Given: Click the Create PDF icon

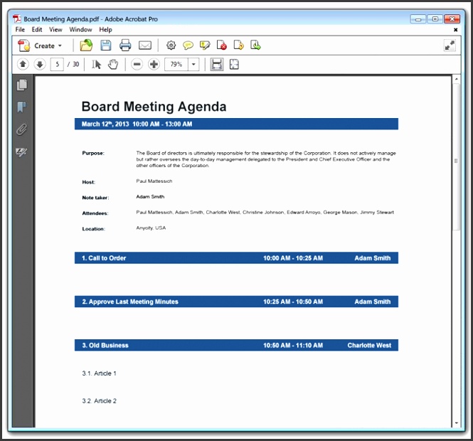Looking at the screenshot, I should point(24,46).
